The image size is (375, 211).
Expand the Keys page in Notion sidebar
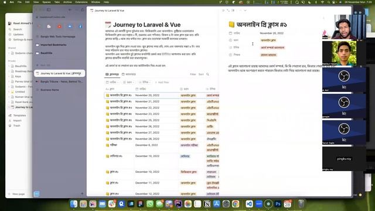9,77
